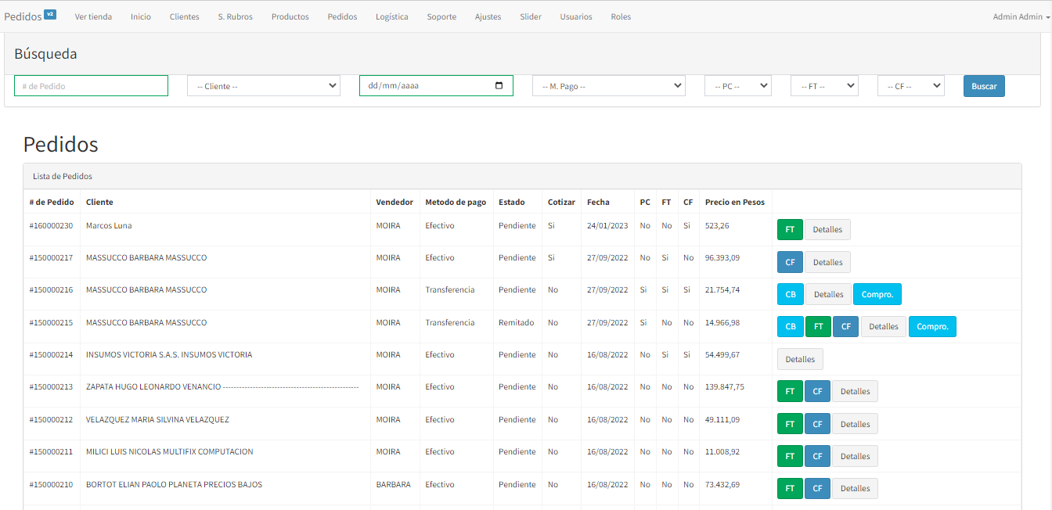Expand the CF filter dropdown
This screenshot has height=510, width=1052.
click(x=910, y=86)
